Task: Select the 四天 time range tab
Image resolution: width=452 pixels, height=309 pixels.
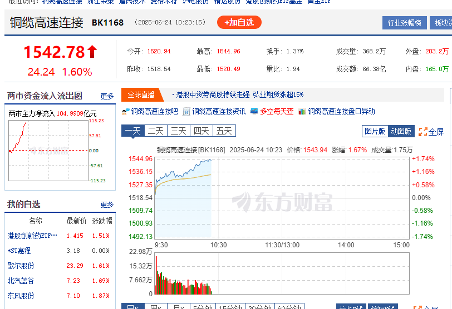Action: pyautogui.click(x=201, y=131)
